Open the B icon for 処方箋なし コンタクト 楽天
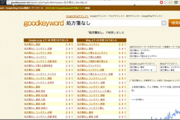180x120 pixels. pyautogui.click(x=122, y=87)
